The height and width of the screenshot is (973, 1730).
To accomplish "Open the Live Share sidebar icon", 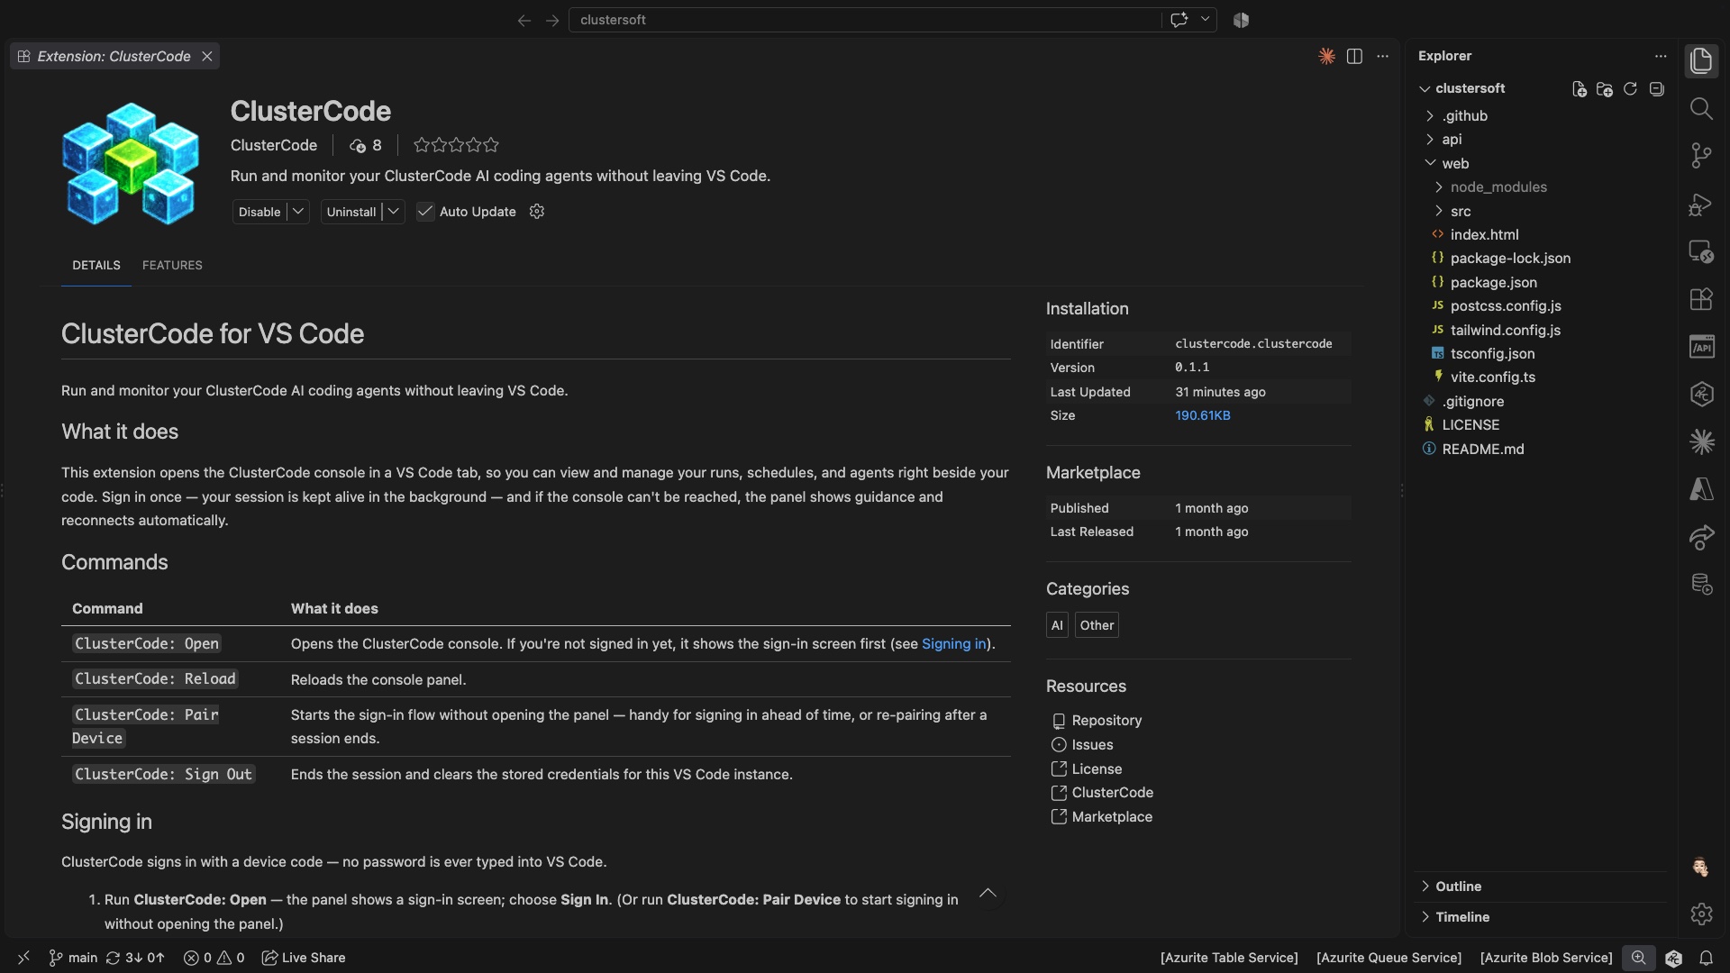I will point(1701,537).
